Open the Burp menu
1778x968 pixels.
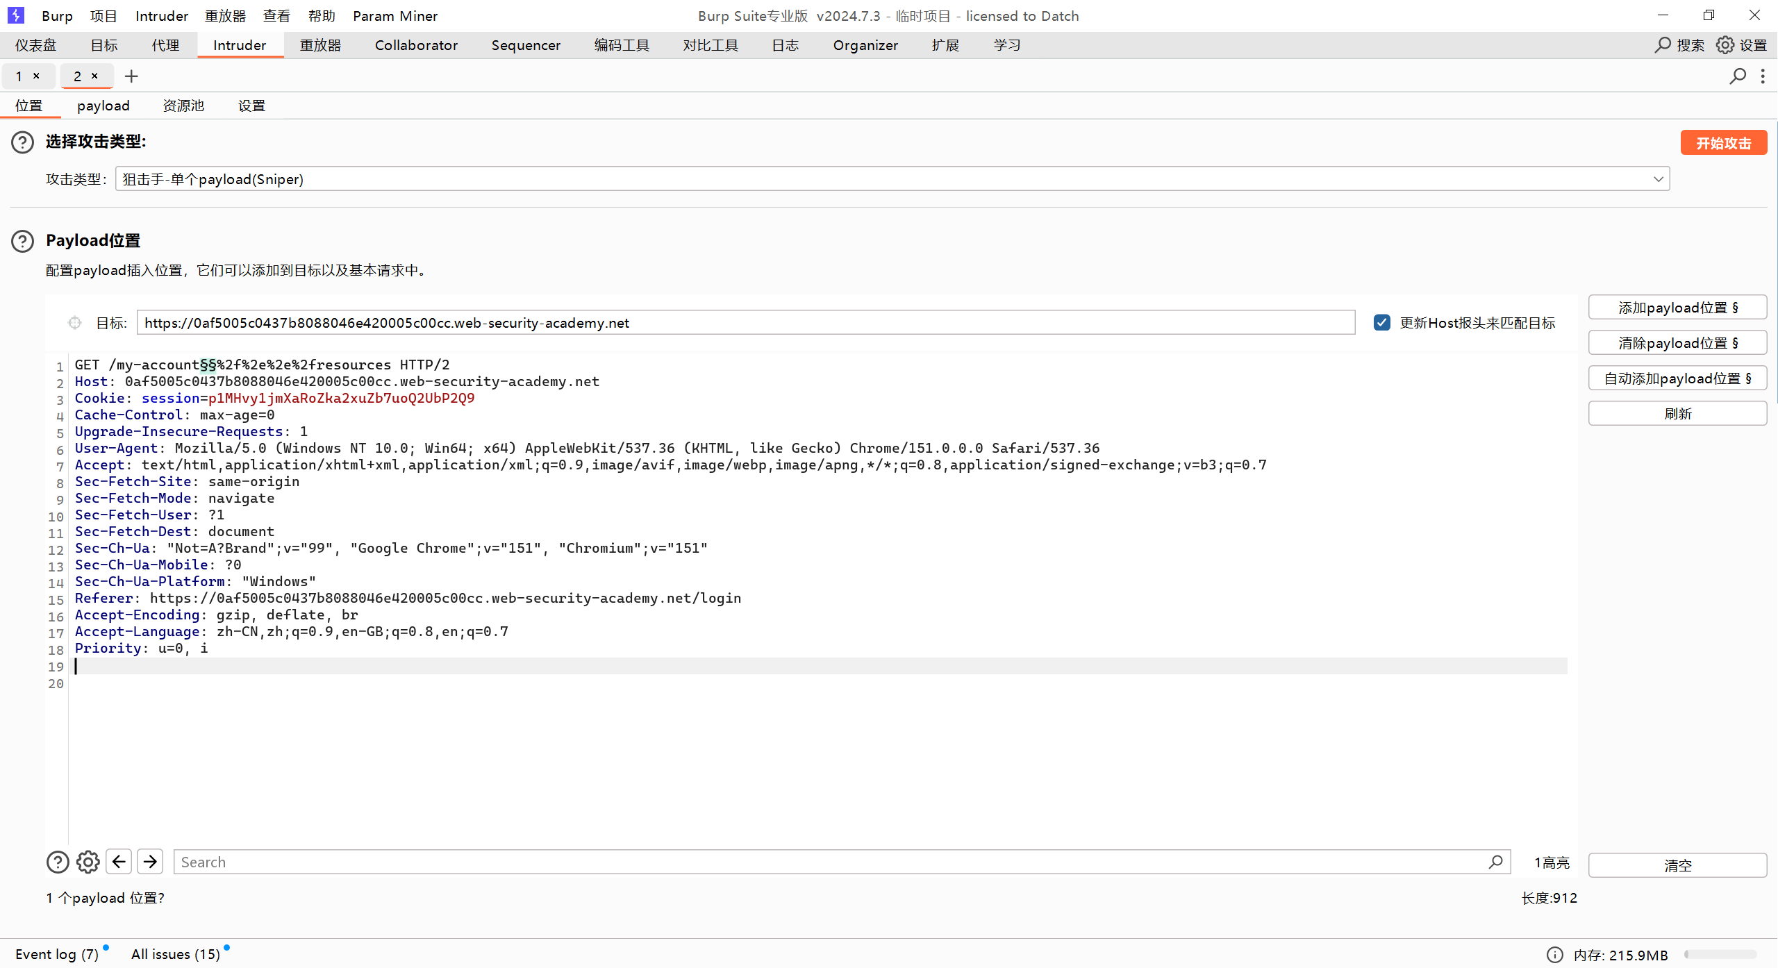(x=57, y=15)
